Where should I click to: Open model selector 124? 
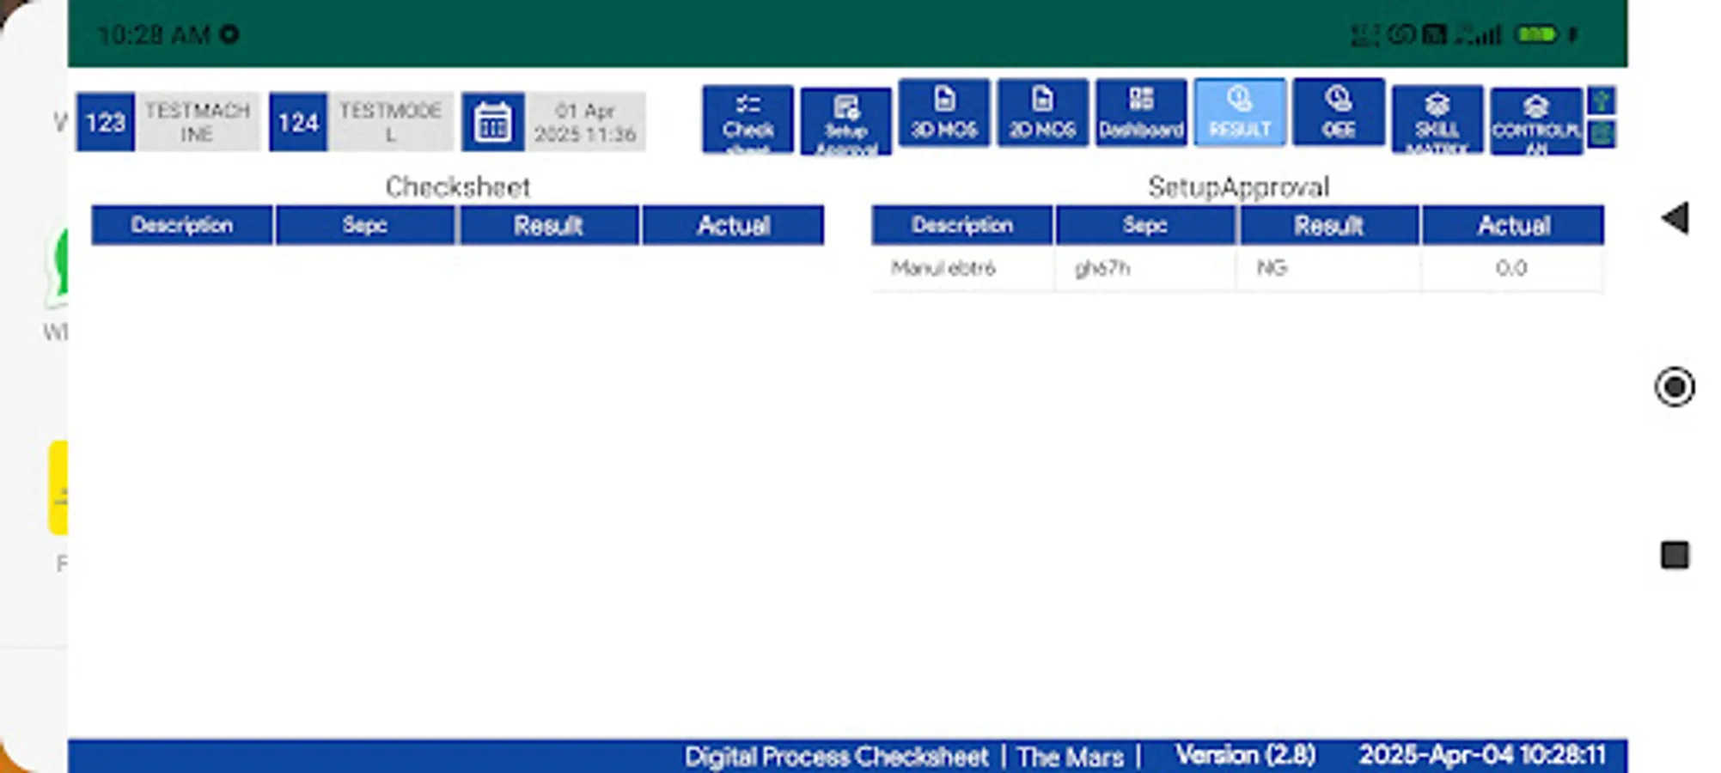pos(296,121)
